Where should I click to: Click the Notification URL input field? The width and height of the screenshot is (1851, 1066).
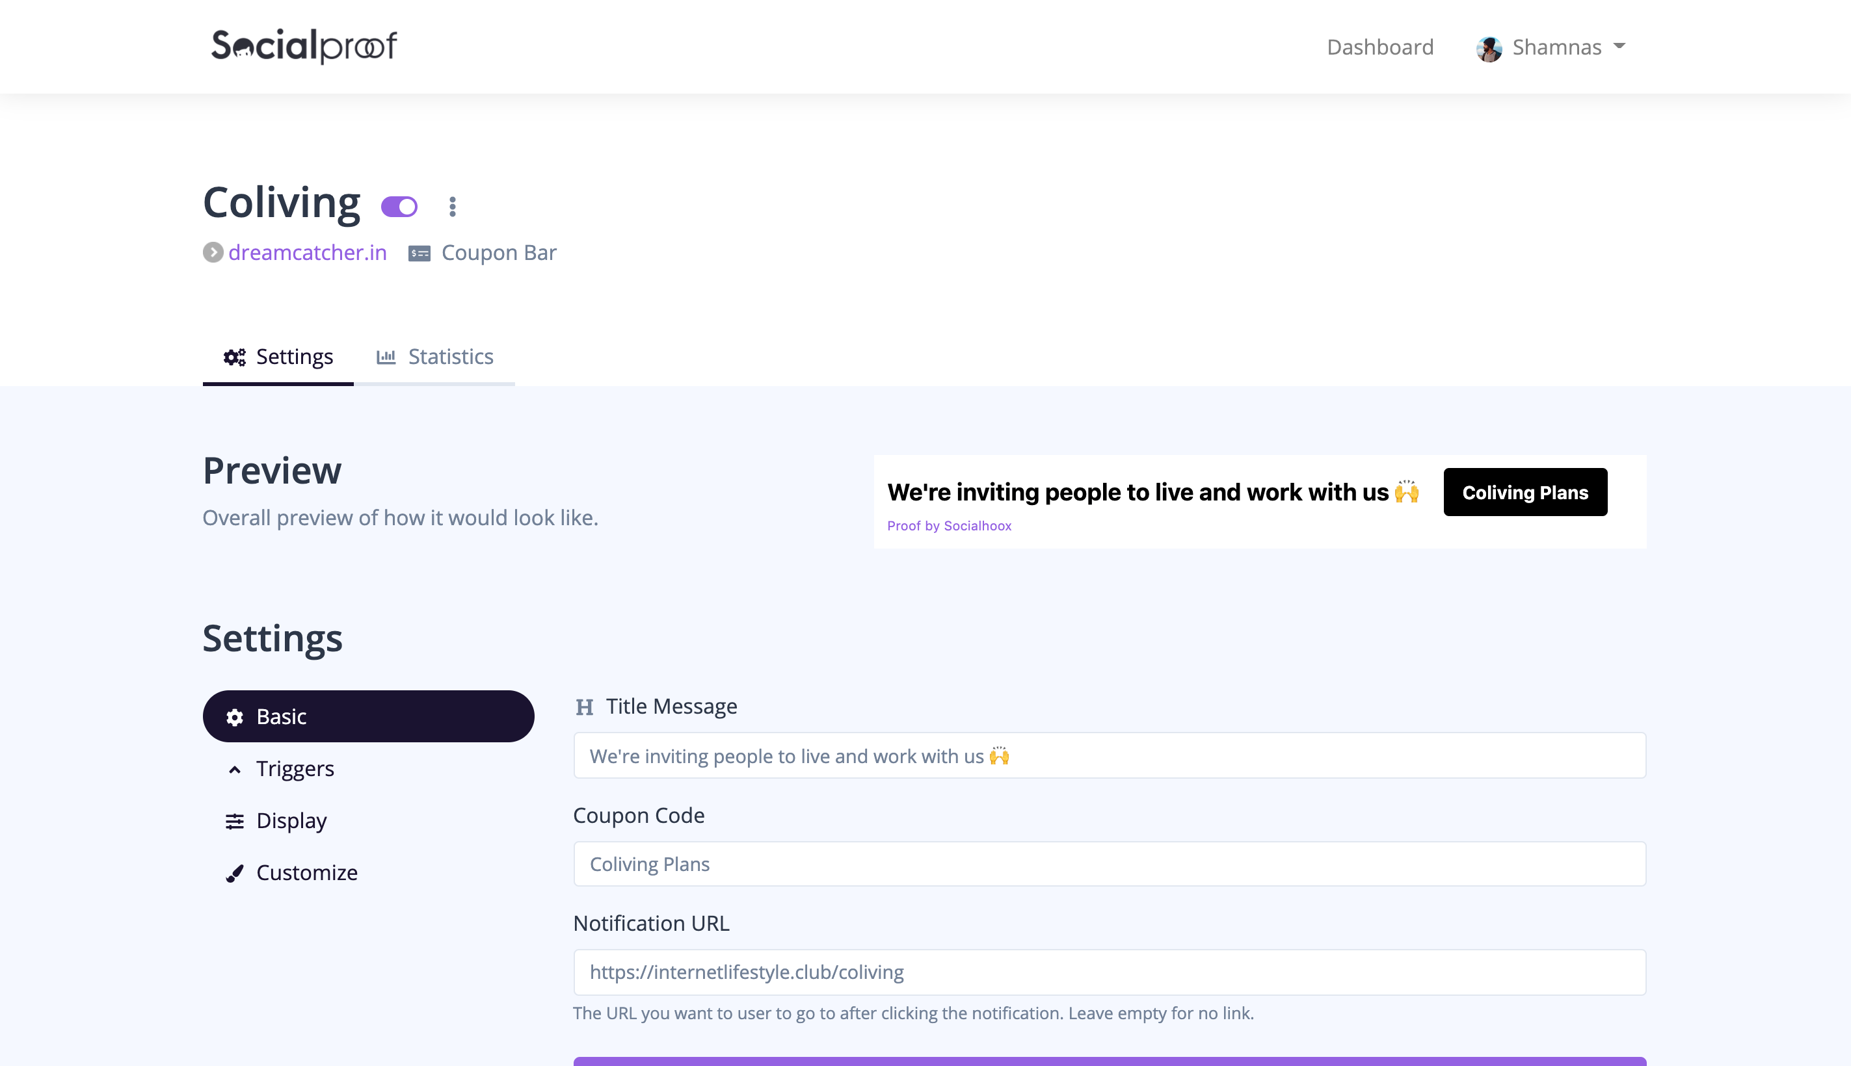[1109, 972]
